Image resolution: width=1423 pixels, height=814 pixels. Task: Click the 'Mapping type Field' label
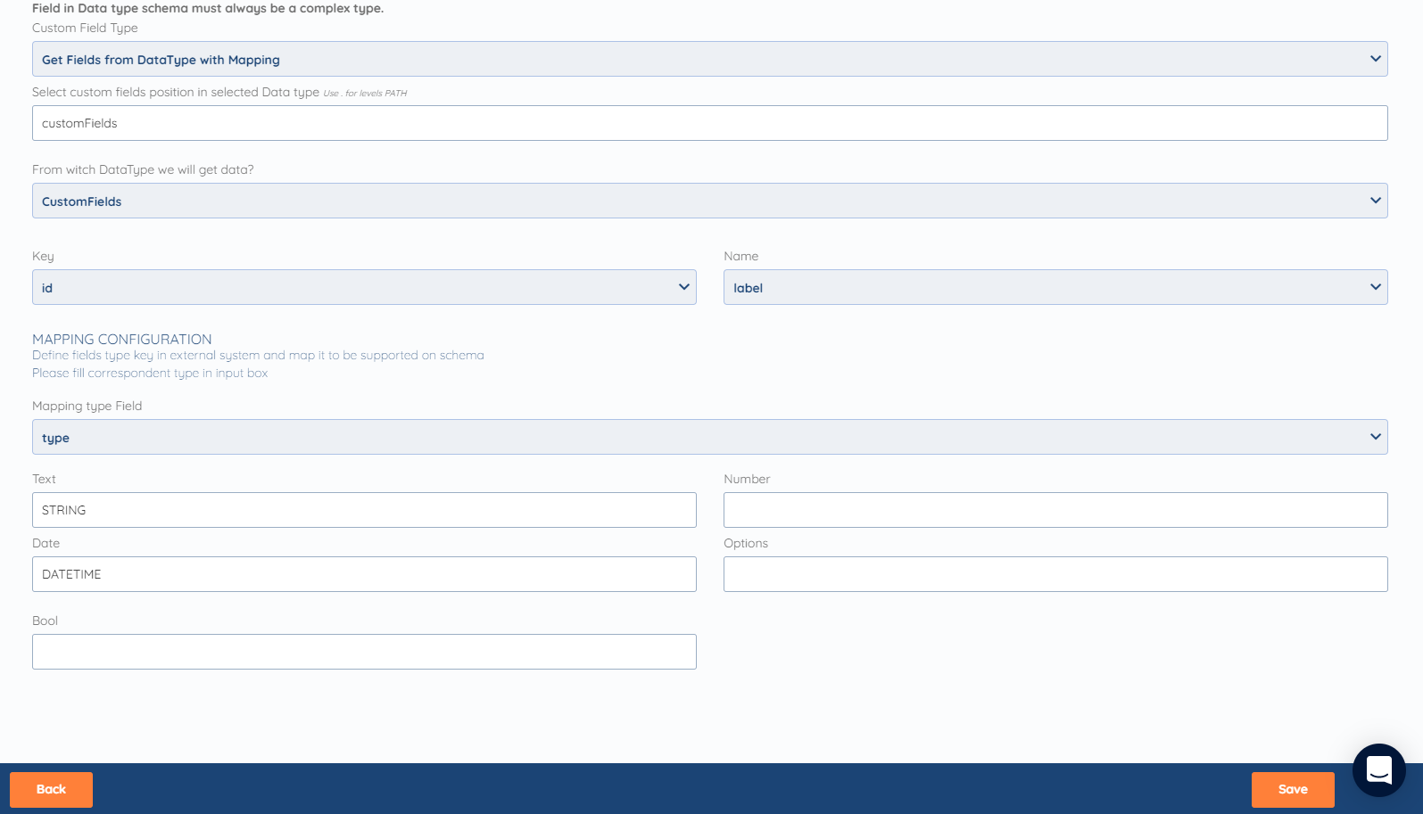(87, 406)
